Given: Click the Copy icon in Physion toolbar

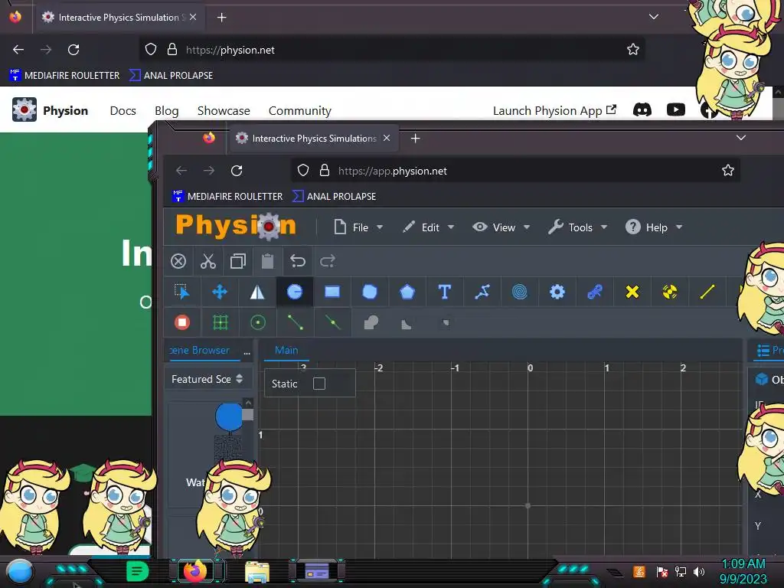Looking at the screenshot, I should pos(238,261).
